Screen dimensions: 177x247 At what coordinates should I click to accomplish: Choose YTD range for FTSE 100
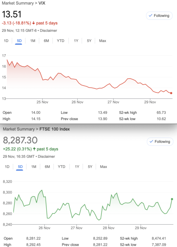[x=61, y=167]
